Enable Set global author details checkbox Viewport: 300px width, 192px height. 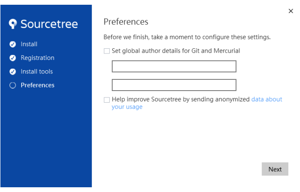107,51
